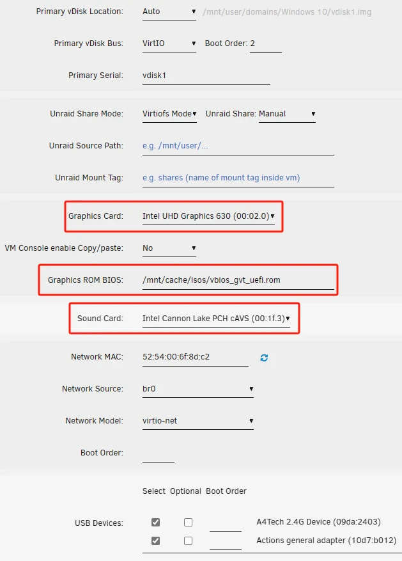Click the Unraid Mount Tag field

point(238,178)
